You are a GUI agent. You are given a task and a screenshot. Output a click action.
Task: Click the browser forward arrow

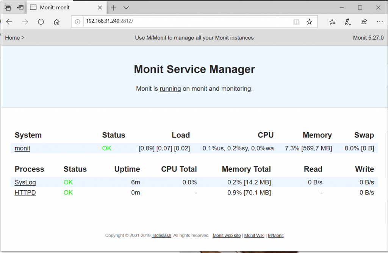tap(25, 22)
